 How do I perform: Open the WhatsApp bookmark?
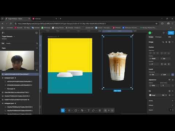(46, 28)
